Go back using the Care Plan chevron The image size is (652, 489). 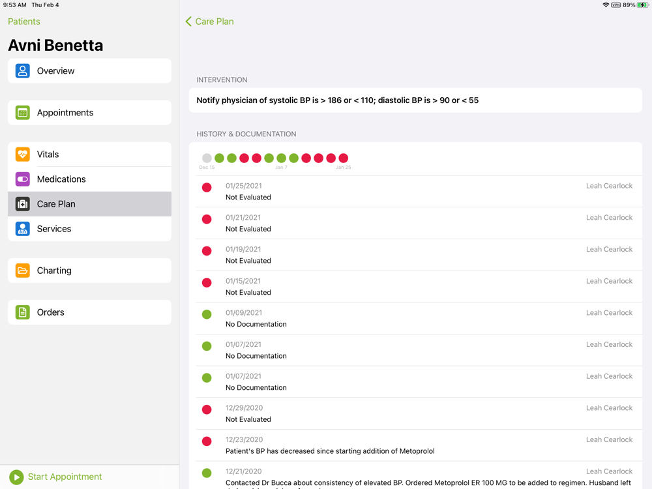[189, 22]
